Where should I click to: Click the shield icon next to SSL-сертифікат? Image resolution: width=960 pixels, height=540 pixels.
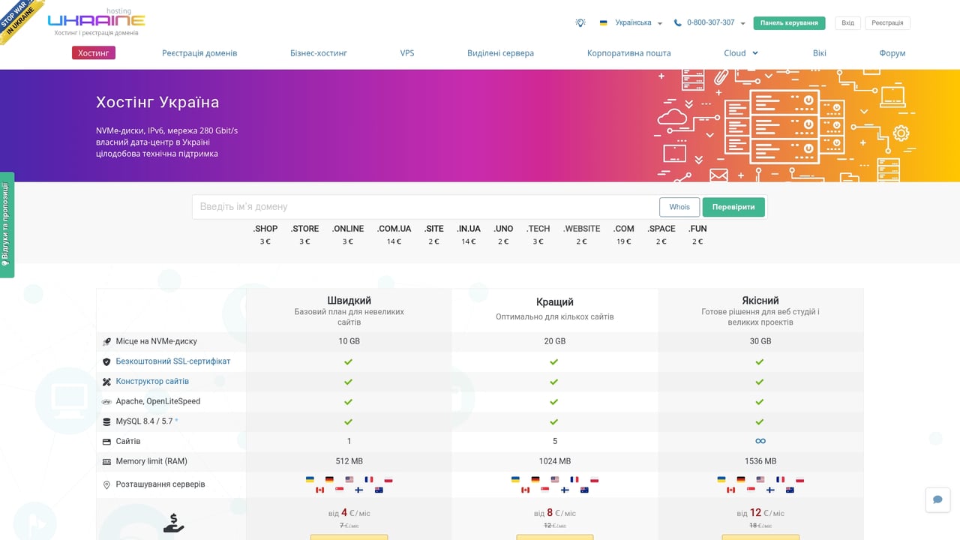pos(106,361)
